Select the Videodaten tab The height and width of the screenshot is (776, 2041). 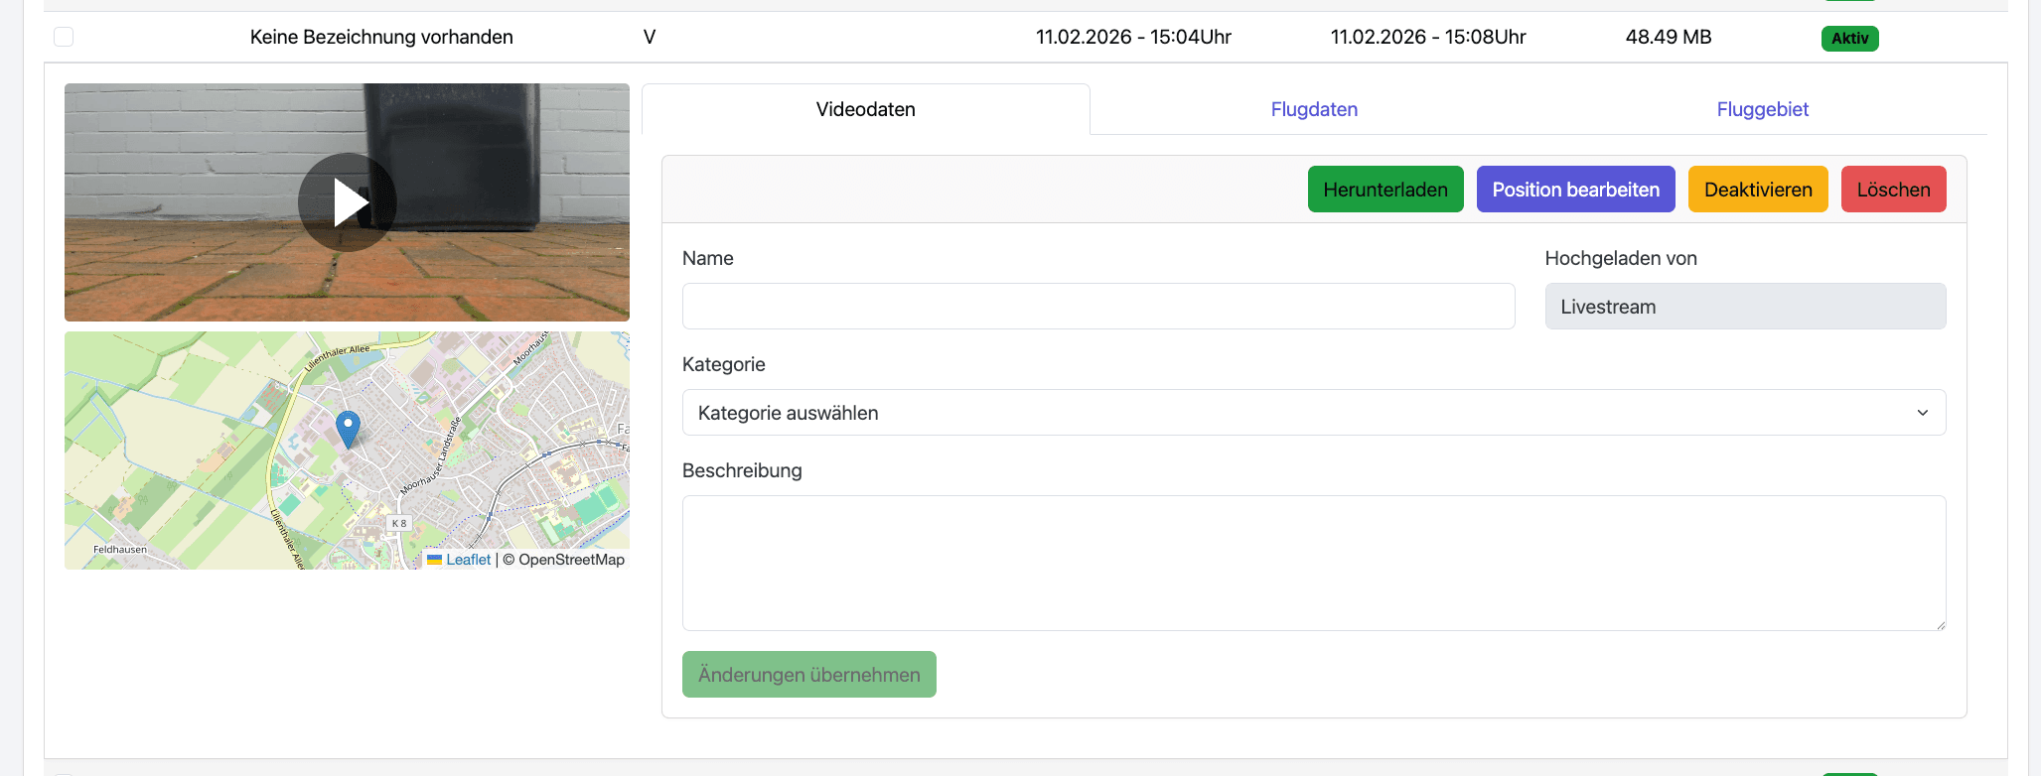(x=865, y=109)
